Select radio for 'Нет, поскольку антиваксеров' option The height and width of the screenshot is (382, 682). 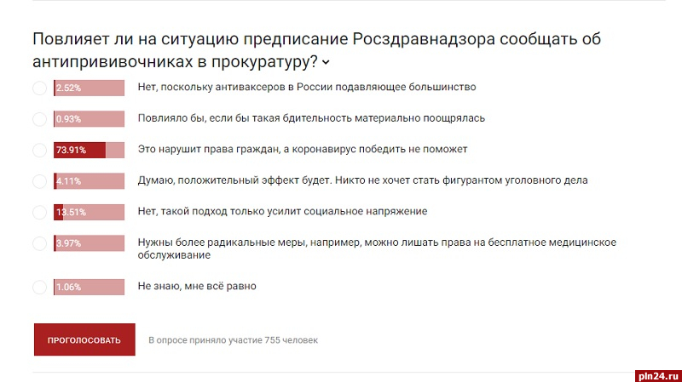pyautogui.click(x=39, y=88)
